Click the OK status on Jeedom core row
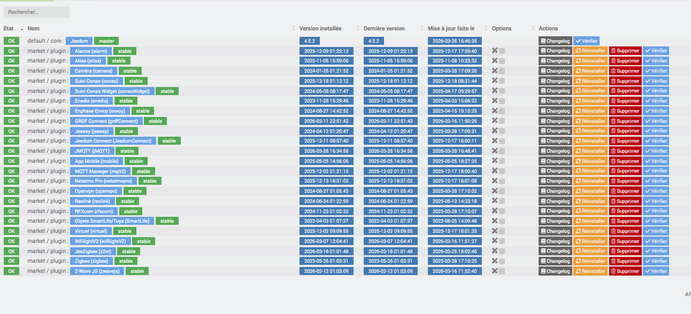Screen dimensions: 691x314 [11, 41]
